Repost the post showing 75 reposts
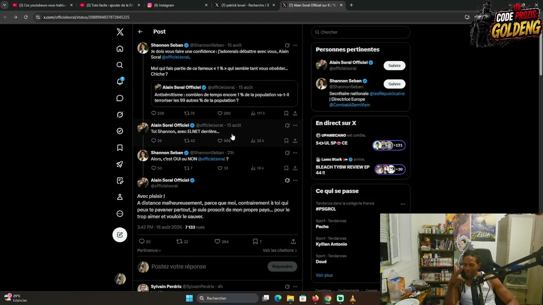This screenshot has height=305, width=543. [x=189, y=113]
